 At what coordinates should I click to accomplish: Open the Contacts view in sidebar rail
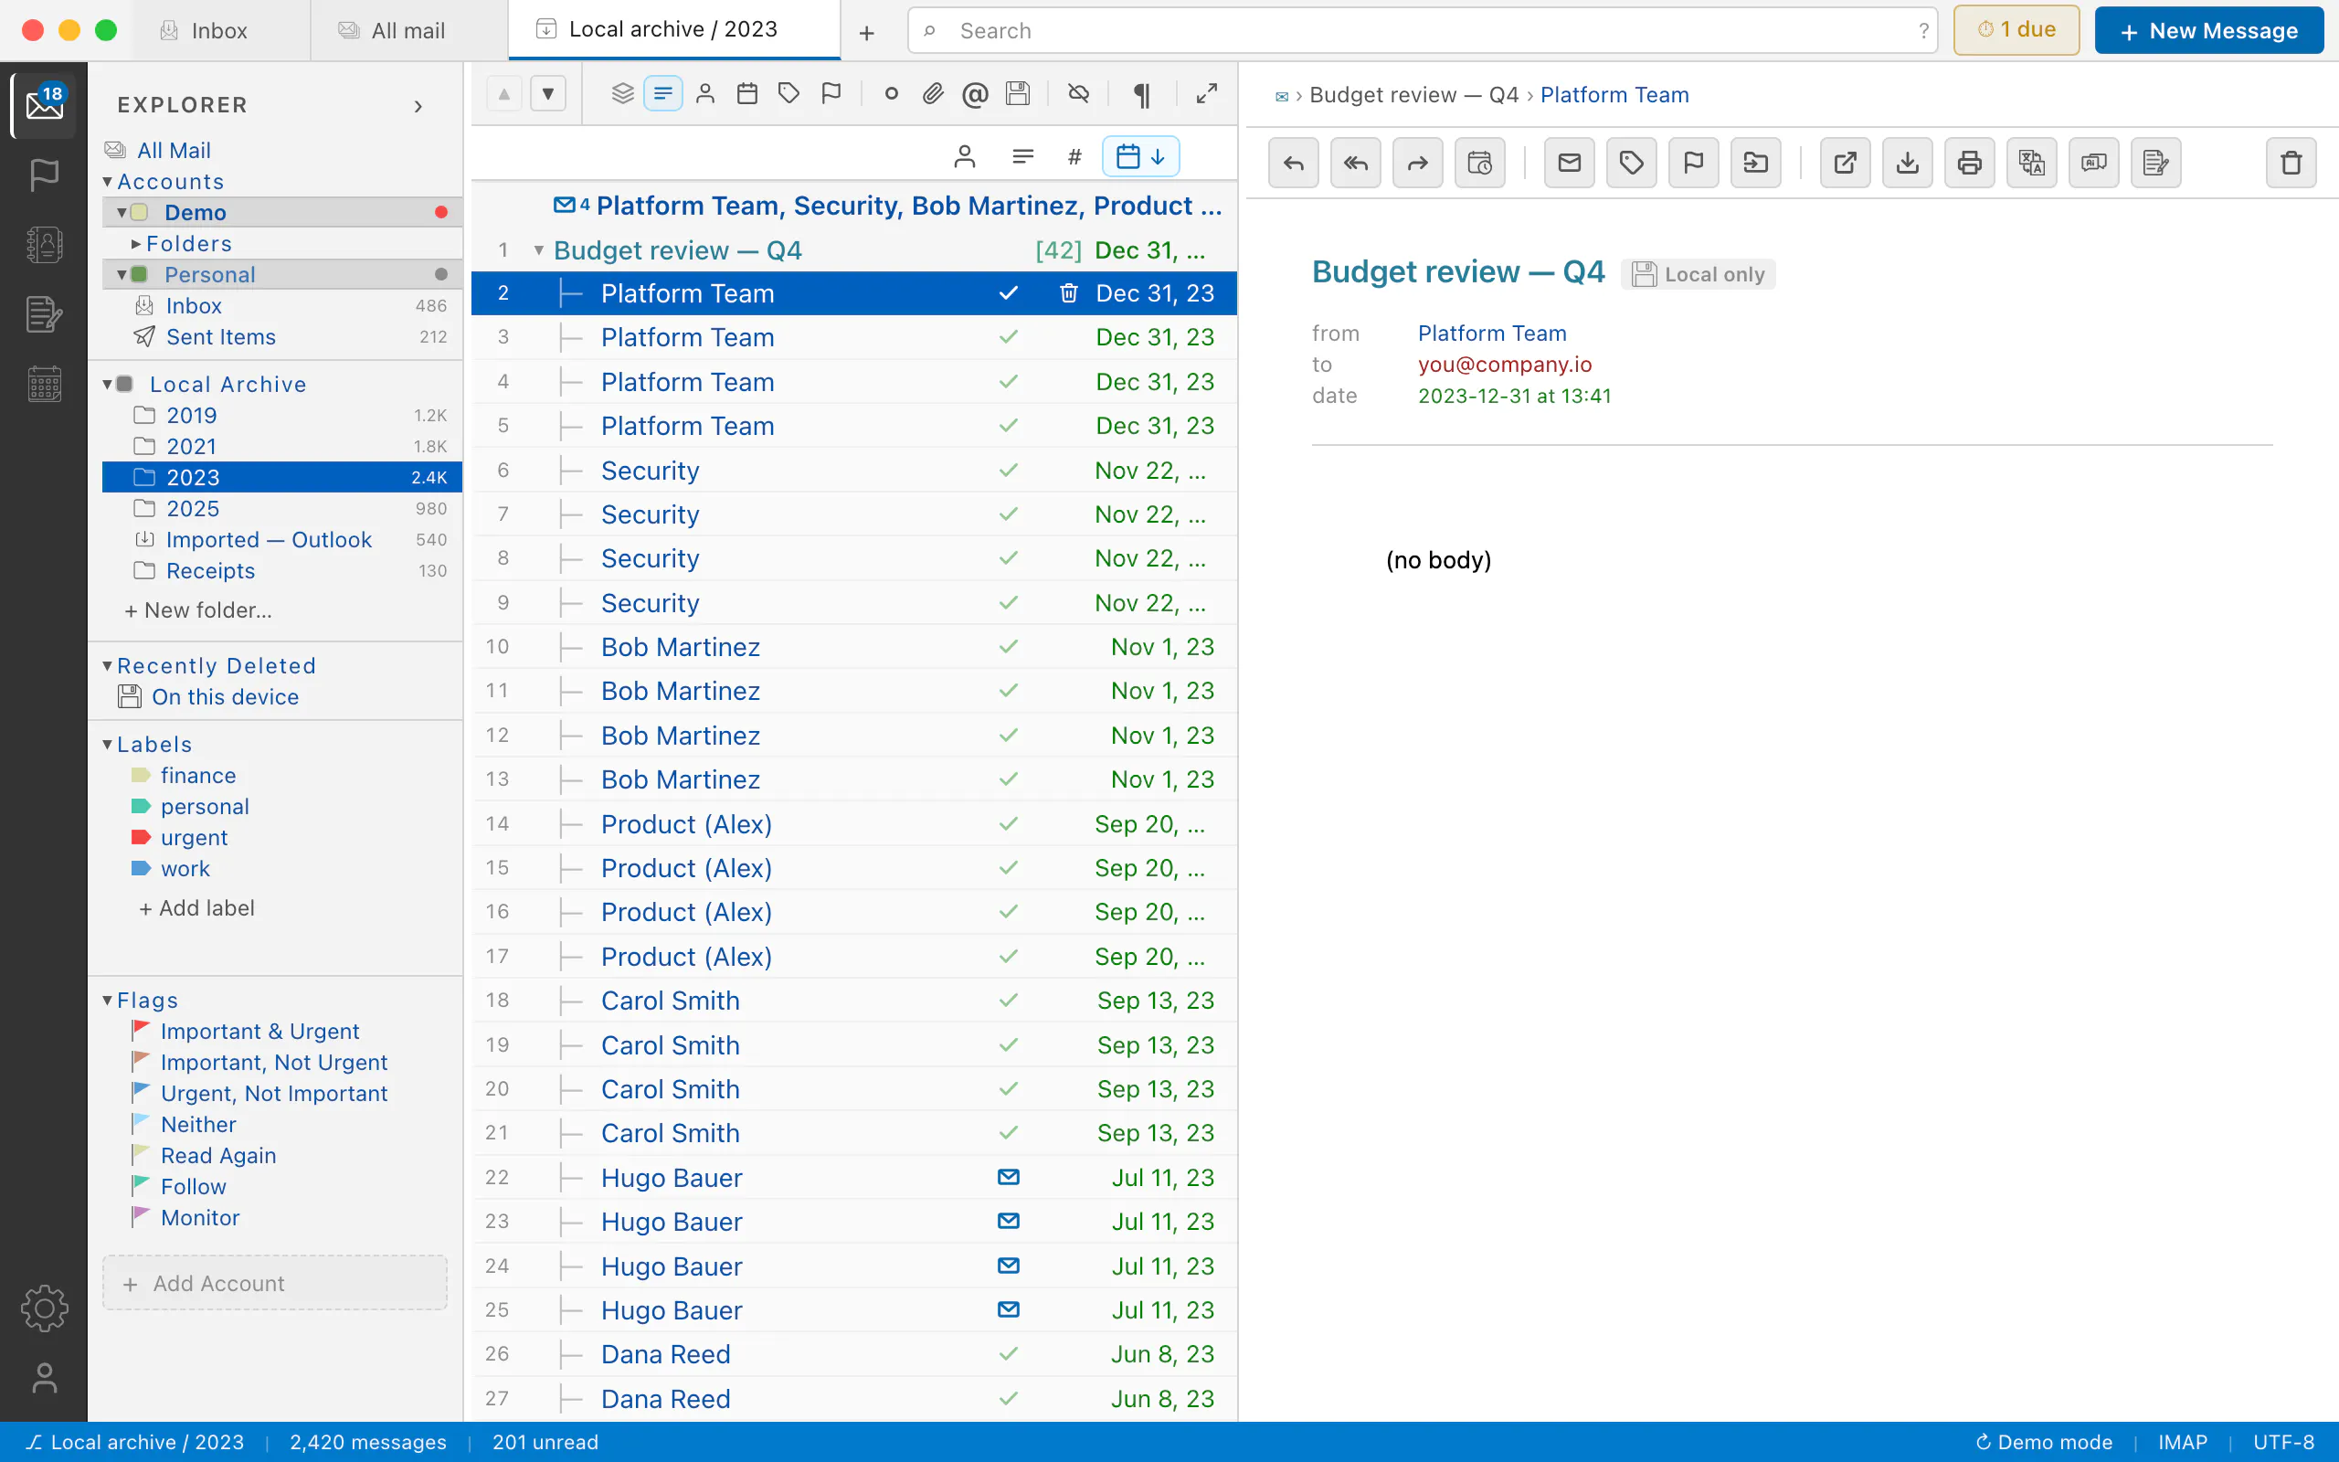point(45,245)
